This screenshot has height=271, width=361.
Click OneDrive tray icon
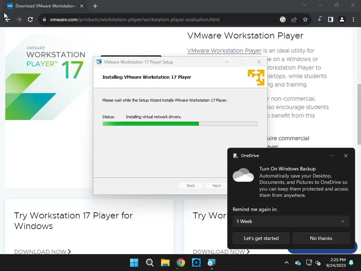pyautogui.click(x=298, y=263)
